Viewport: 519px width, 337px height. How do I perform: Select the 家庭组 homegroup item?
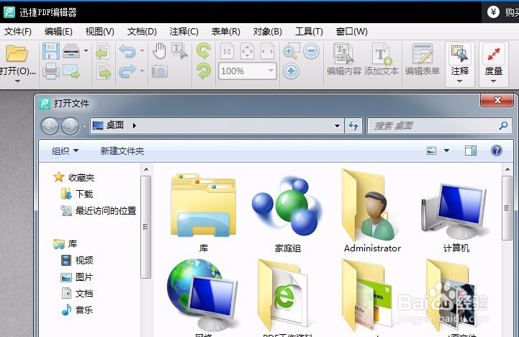pos(288,215)
